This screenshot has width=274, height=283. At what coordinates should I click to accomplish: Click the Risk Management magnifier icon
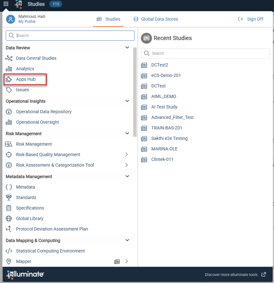(9, 144)
